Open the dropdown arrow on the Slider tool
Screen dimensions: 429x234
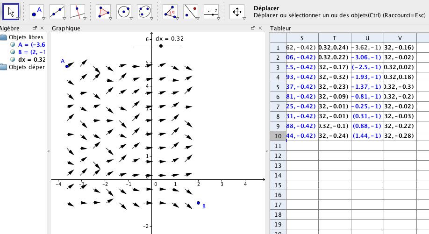pos(218,18)
